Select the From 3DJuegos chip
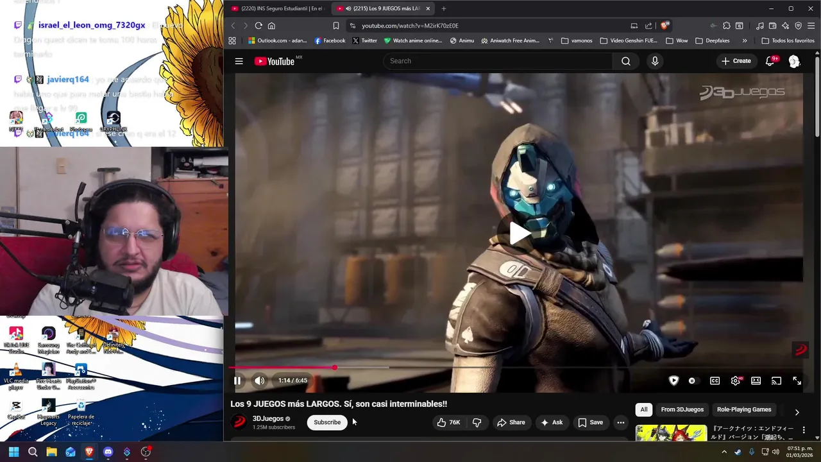Viewport: 821px width, 462px height. pos(682,409)
